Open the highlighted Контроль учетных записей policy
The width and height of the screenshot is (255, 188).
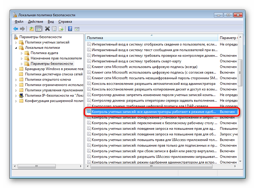tap(148, 112)
